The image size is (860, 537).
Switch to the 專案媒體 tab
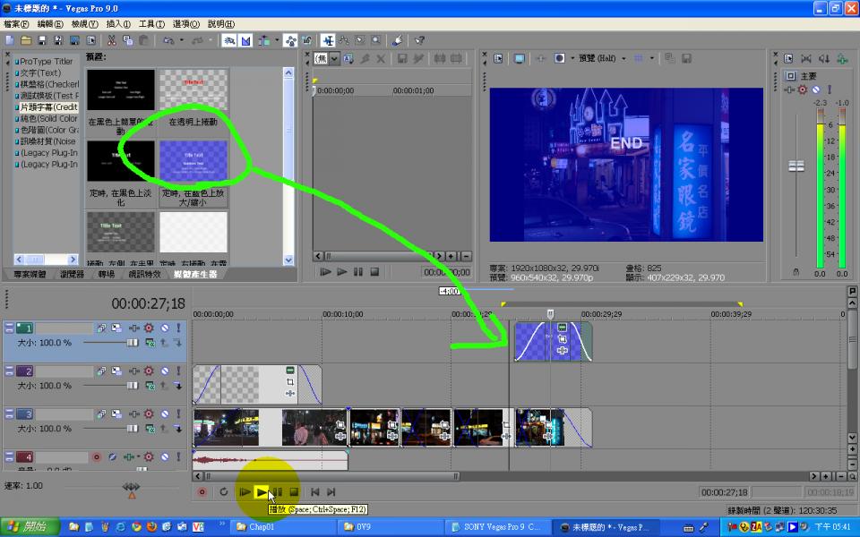click(x=30, y=274)
